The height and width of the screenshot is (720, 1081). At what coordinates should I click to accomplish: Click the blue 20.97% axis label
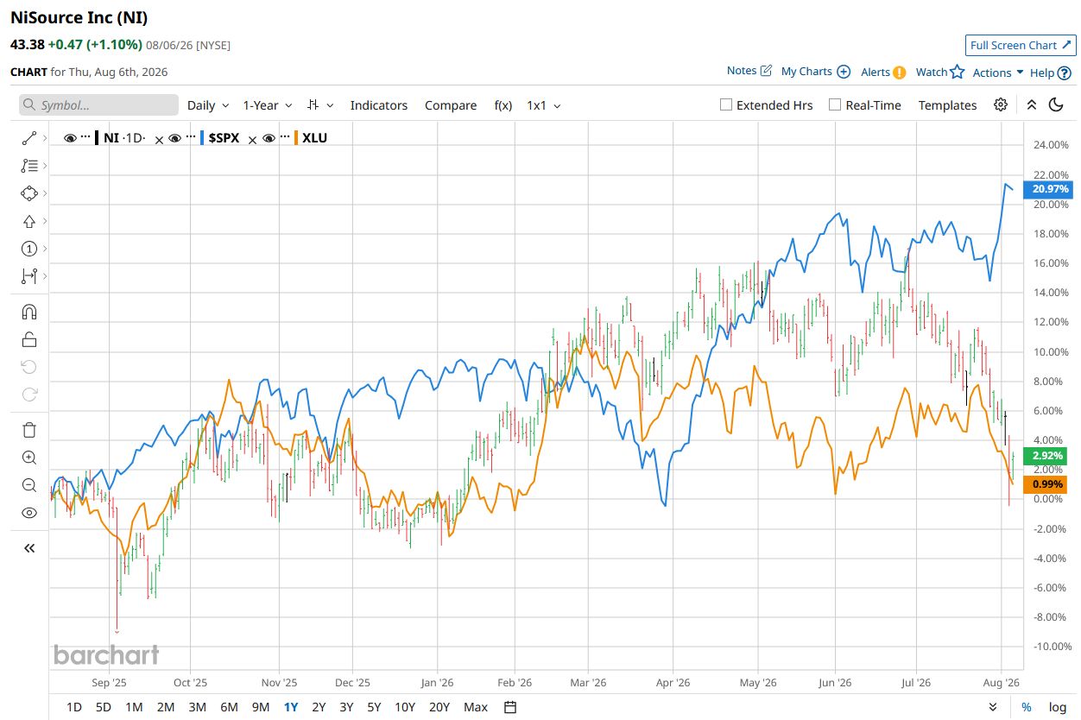(x=1046, y=189)
